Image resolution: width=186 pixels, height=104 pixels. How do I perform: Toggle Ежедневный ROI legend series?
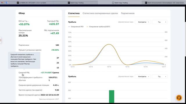[x=76, y=27]
